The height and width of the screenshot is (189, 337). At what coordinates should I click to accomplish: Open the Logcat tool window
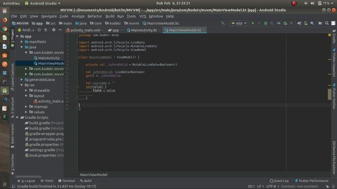(26, 181)
